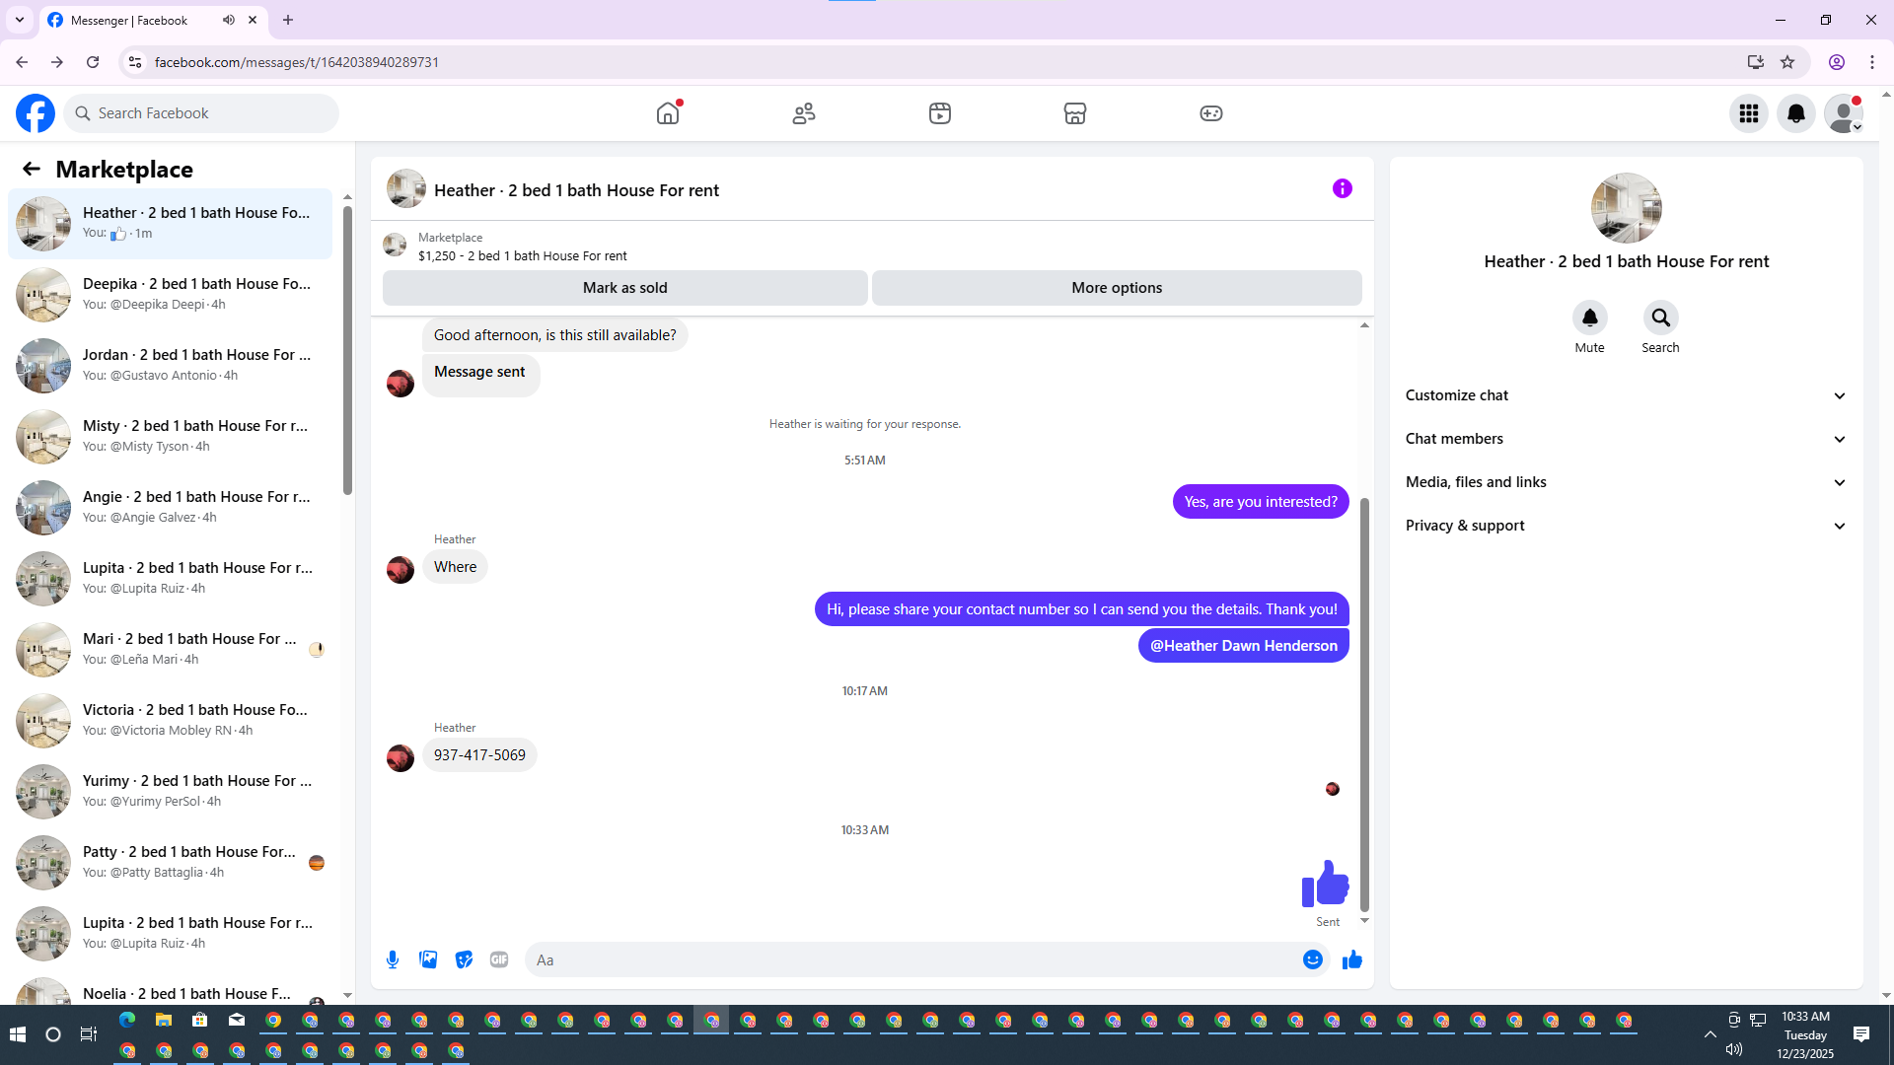Open the sticker picker icon
This screenshot has width=1894, height=1065.
464,959
